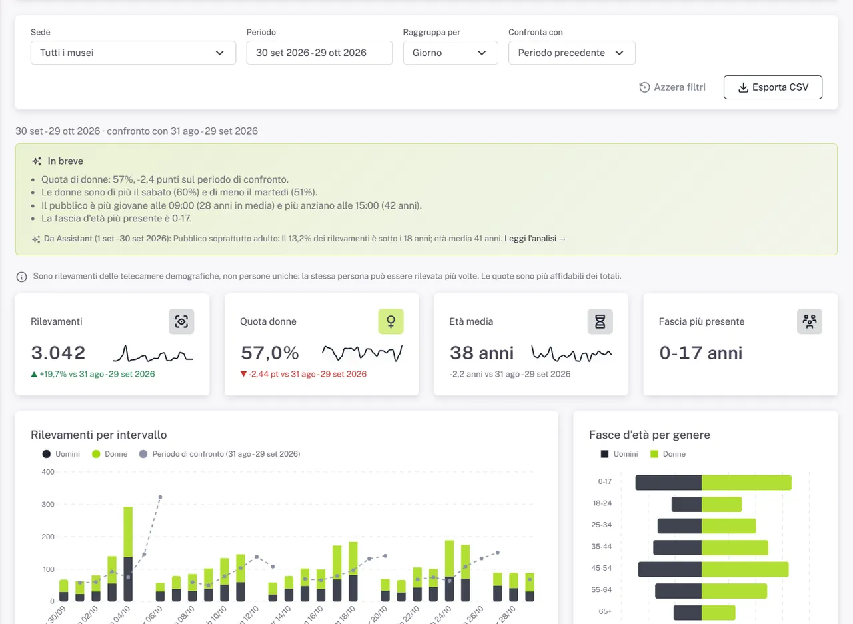853x624 pixels.
Task: Click the 38 anni value
Action: tap(482, 353)
